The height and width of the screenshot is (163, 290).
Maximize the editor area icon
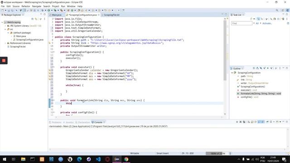pyautogui.click(x=226, y=14)
